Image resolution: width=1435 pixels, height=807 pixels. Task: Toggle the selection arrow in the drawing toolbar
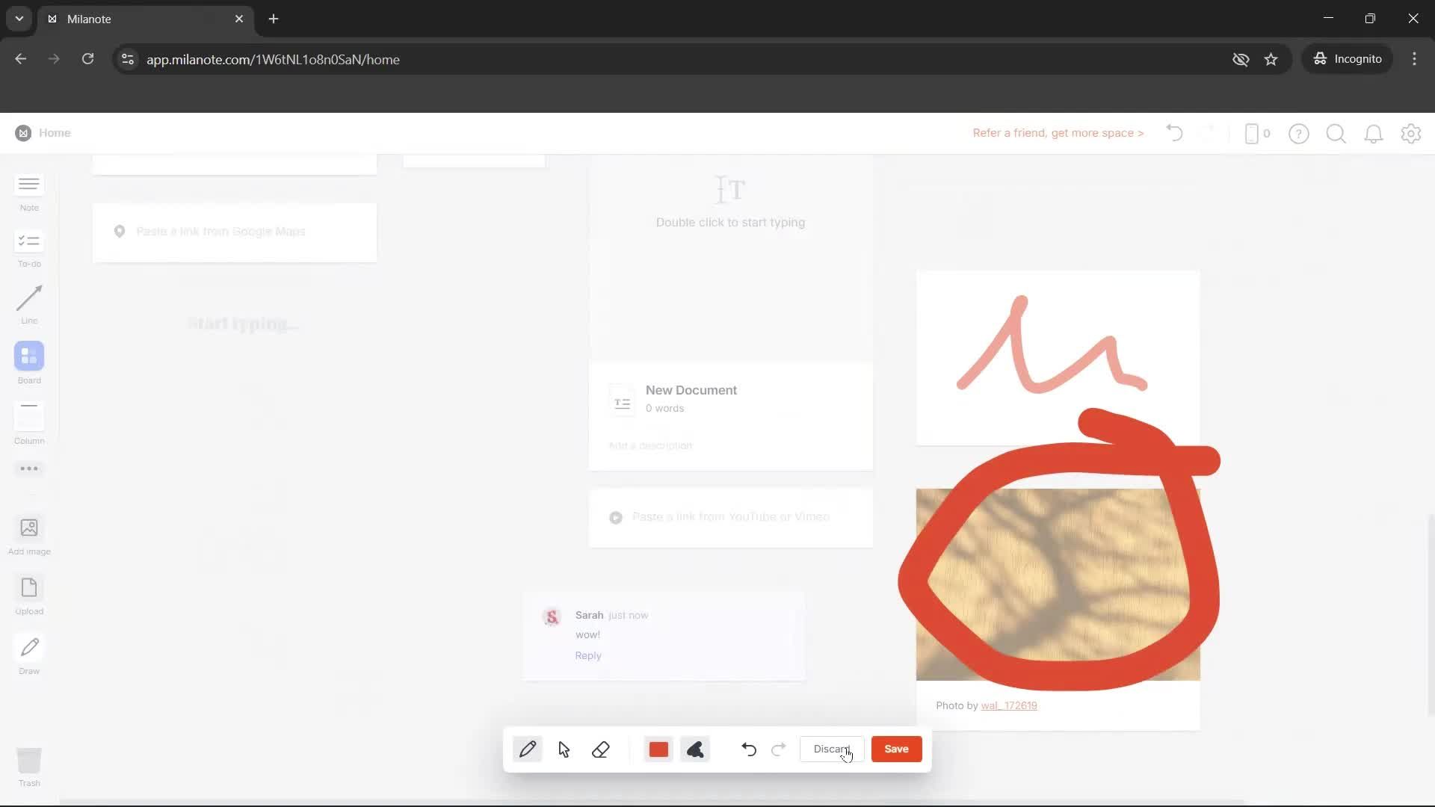(x=564, y=749)
